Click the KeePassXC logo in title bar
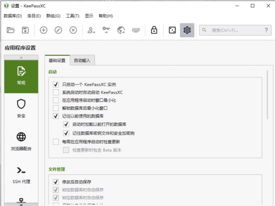Viewport: 275px width, 206px height. point(6,6)
